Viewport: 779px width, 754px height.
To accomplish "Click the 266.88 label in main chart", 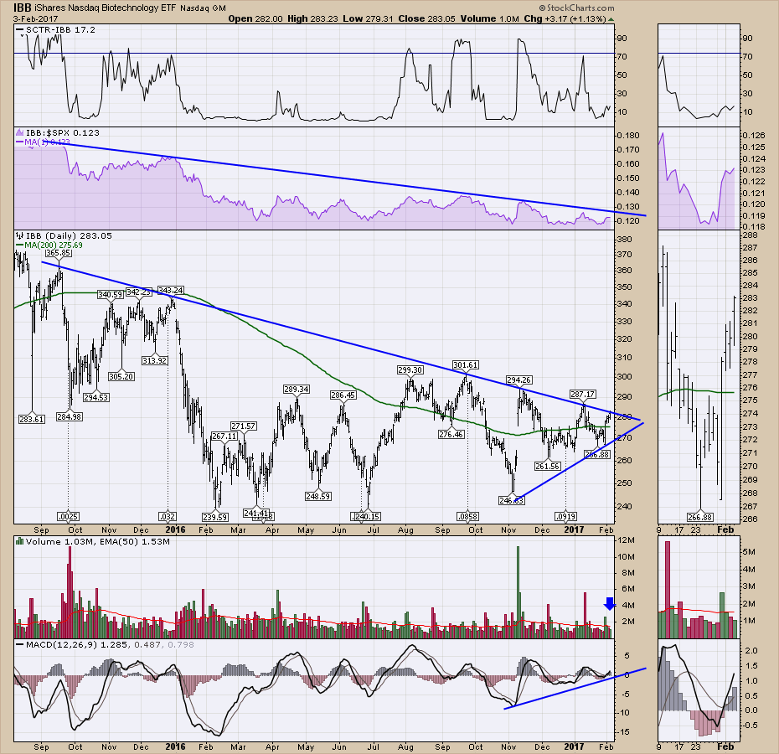I will point(596,454).
